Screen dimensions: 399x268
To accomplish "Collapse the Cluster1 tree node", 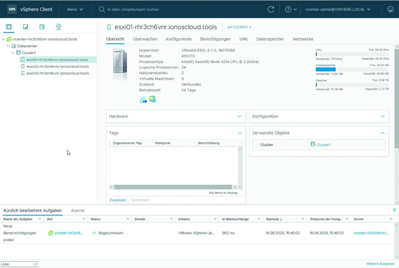I will 13,53.
